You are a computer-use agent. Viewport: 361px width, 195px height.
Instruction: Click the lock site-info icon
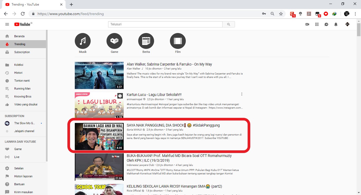[x=33, y=14]
